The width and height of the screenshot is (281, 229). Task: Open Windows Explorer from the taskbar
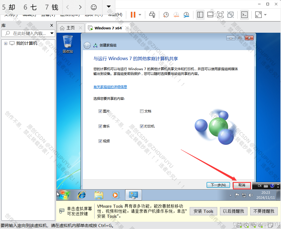pyautogui.click(x=99, y=195)
